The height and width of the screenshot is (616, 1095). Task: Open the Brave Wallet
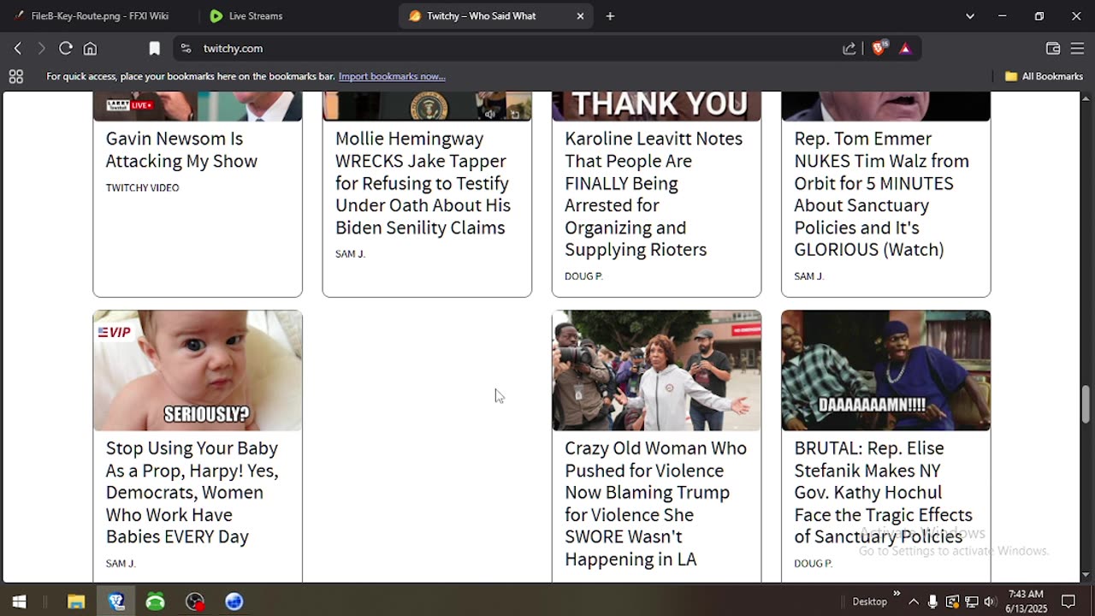click(1053, 49)
